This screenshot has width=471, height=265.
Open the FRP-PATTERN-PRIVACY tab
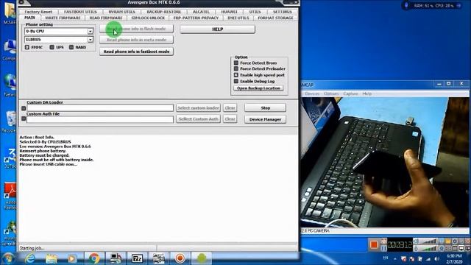pyautogui.click(x=196, y=18)
